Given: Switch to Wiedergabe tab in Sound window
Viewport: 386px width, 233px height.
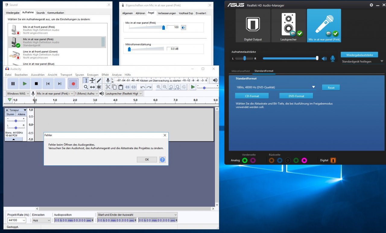Looking at the screenshot, I should click(x=13, y=13).
